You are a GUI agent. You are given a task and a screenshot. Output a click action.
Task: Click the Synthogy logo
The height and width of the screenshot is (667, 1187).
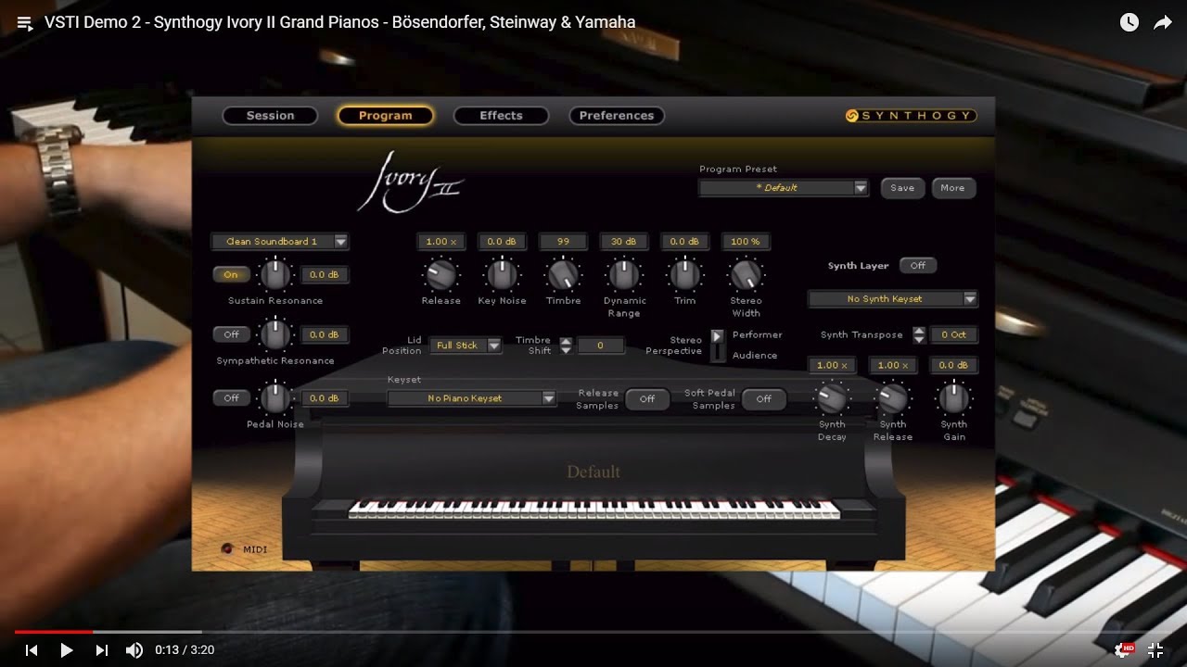[911, 116]
